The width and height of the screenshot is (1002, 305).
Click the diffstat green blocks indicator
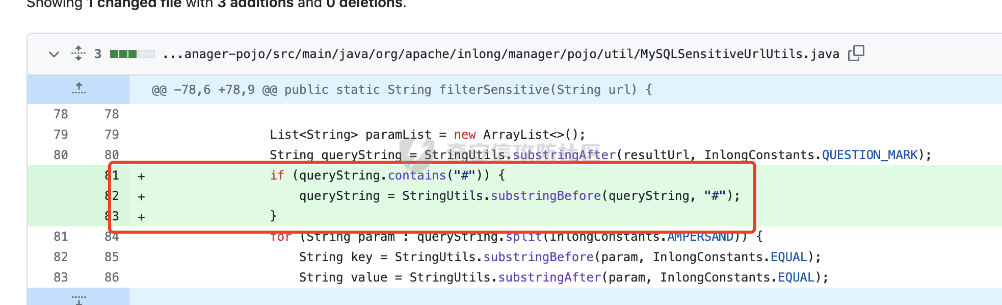133,54
